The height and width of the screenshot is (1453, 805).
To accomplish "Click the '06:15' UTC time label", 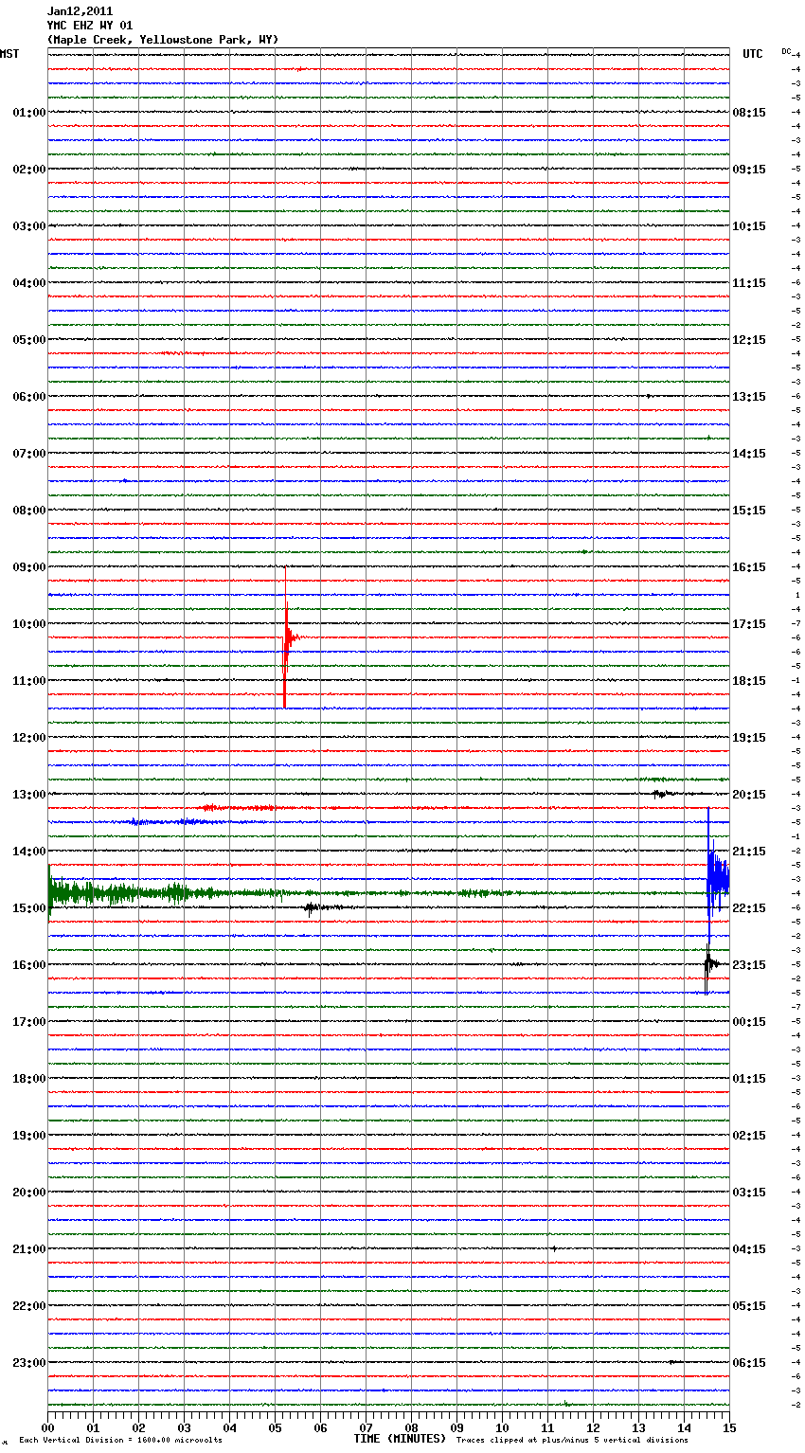I will (x=749, y=1363).
